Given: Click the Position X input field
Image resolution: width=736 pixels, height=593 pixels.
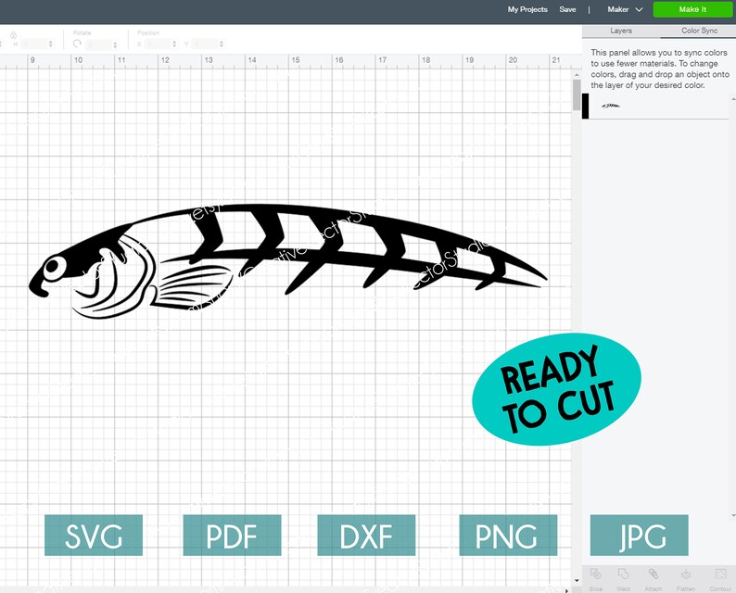Looking at the screenshot, I should pyautogui.click(x=159, y=44).
